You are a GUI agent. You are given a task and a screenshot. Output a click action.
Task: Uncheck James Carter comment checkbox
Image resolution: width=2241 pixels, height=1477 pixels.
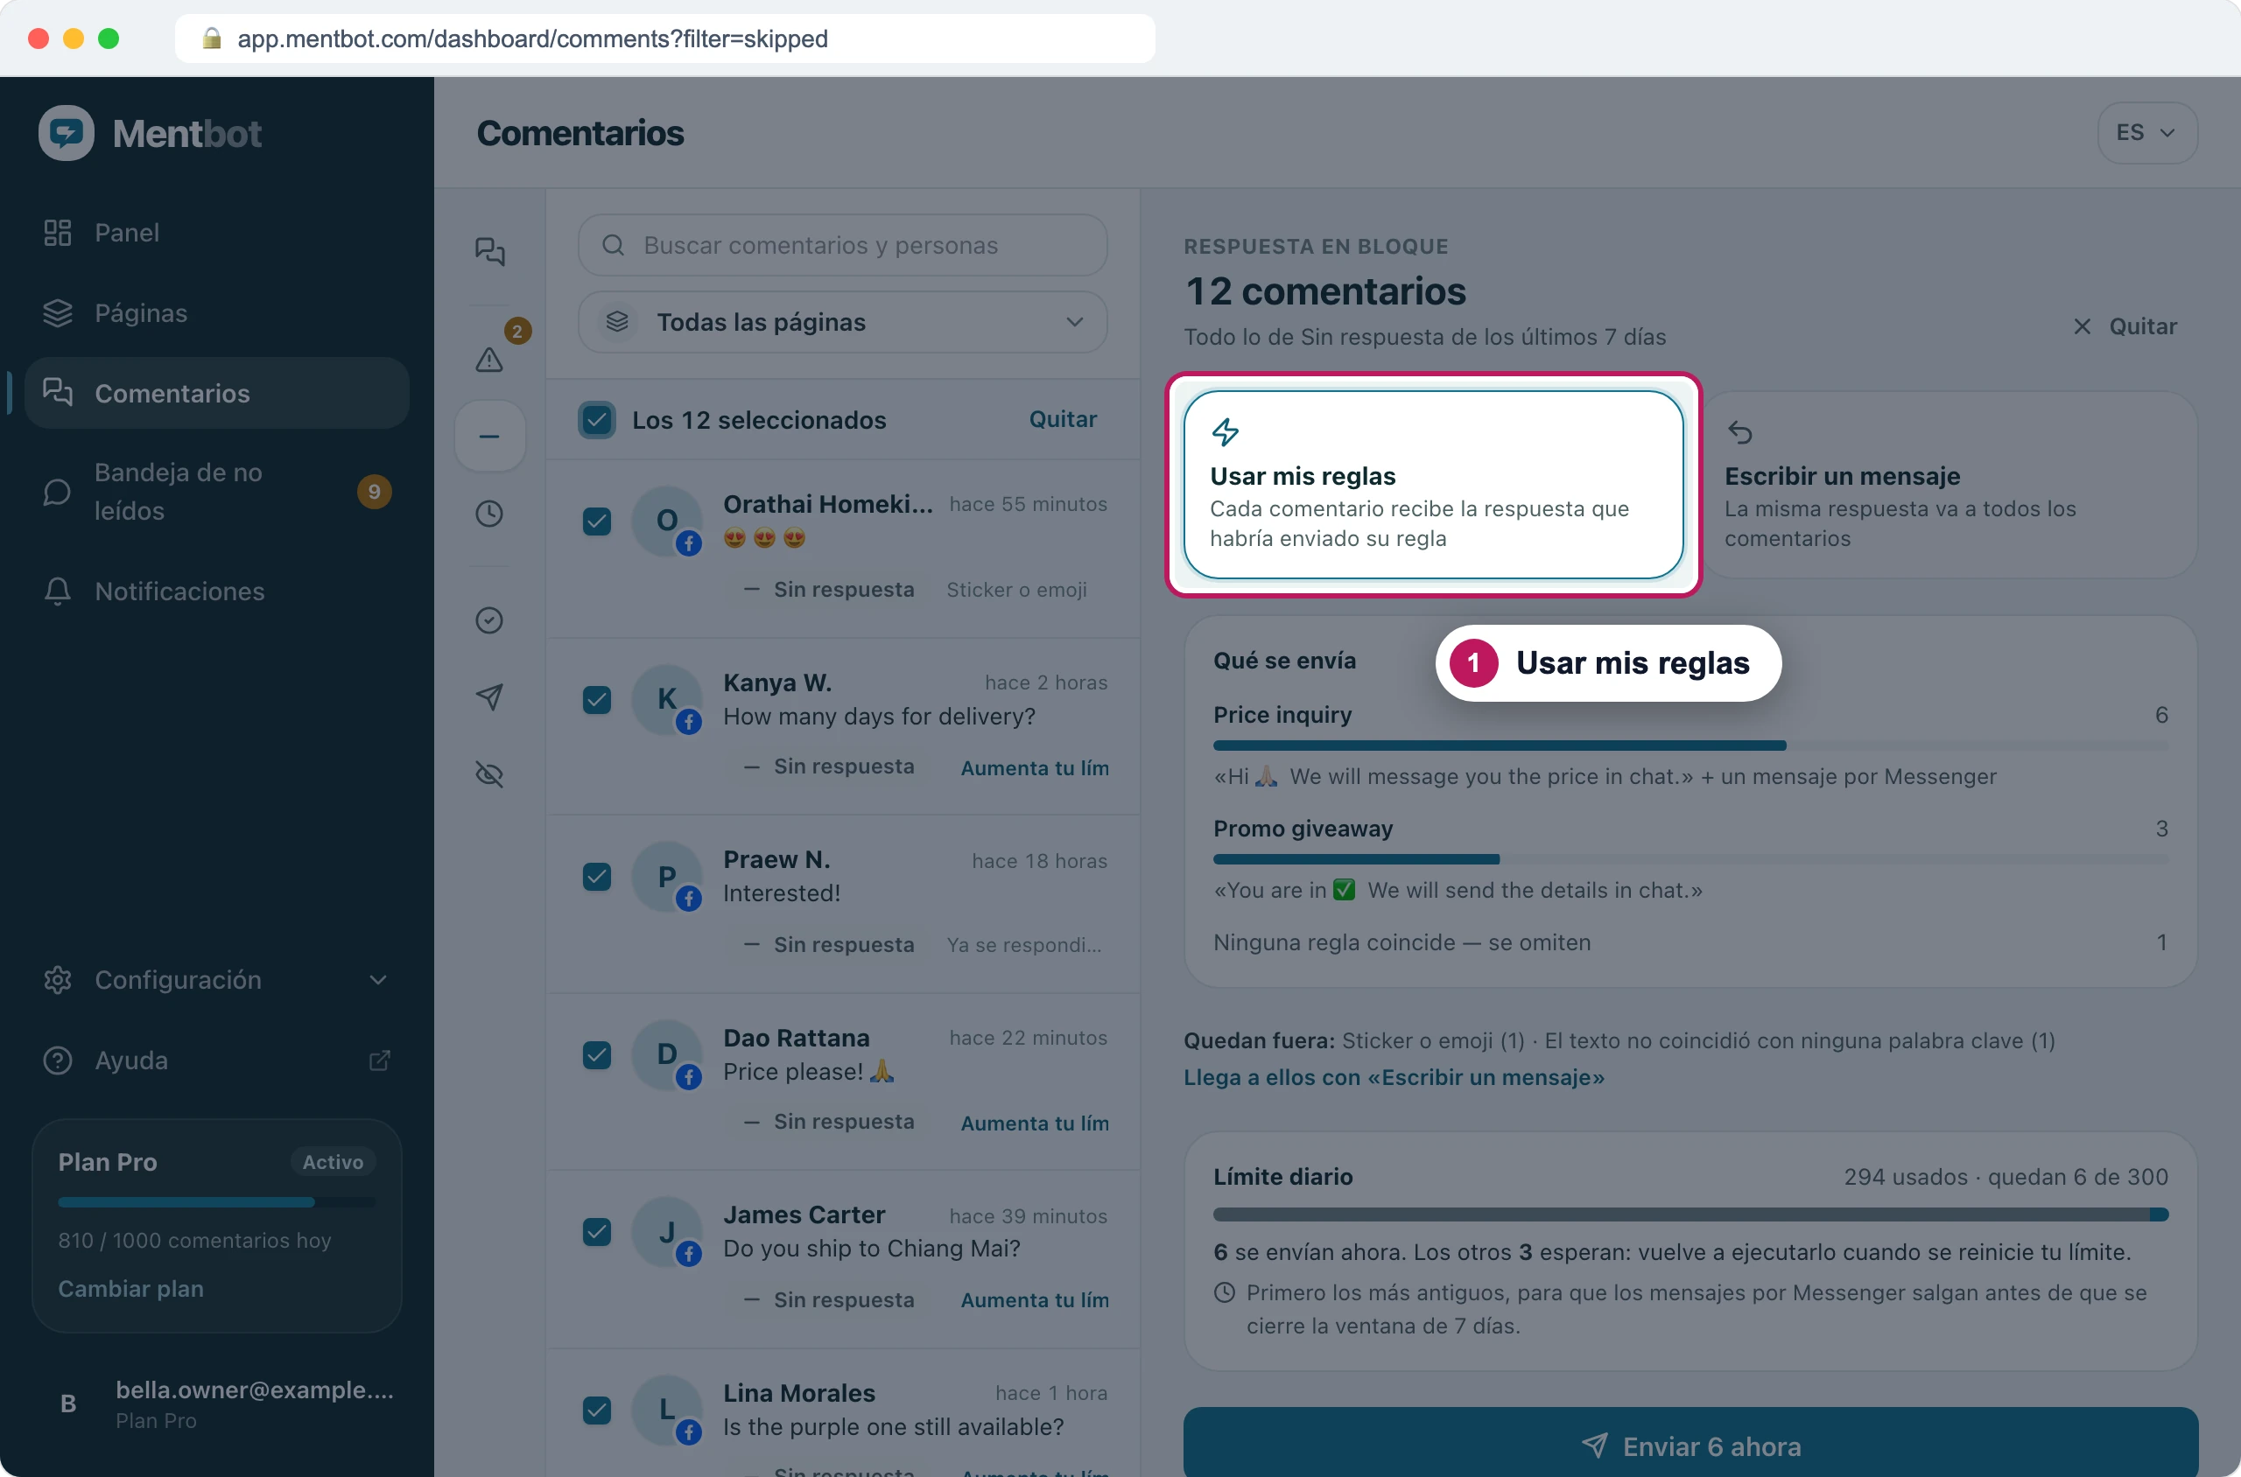coord(596,1232)
